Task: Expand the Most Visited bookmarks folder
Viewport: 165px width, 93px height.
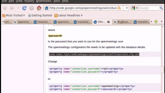Action: 13,16
